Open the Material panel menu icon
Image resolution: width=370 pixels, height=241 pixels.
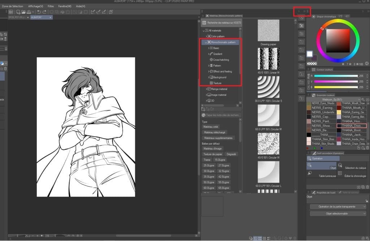point(203,16)
